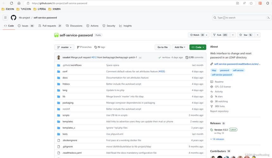This screenshot has height=158, width=272.
Task: Open the Issues tab
Action: click(x=26, y=26)
